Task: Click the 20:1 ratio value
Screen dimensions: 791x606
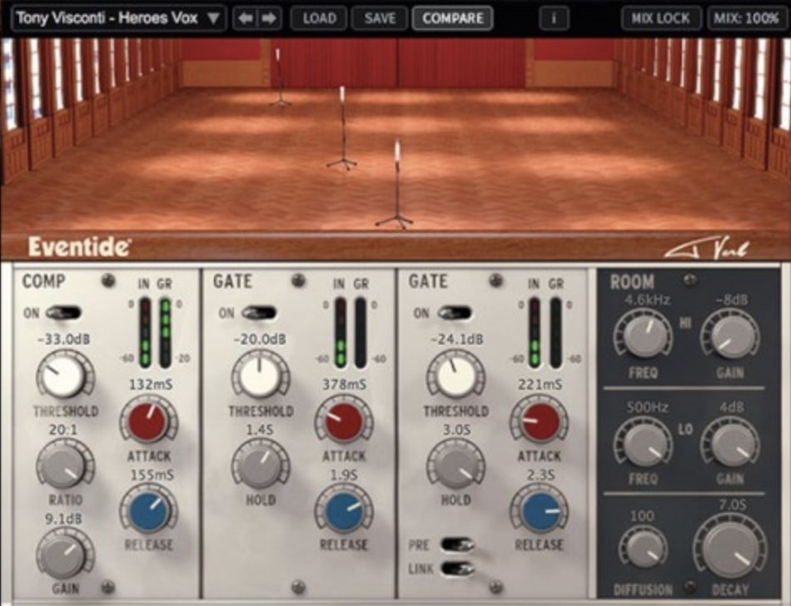Action: coord(64,430)
